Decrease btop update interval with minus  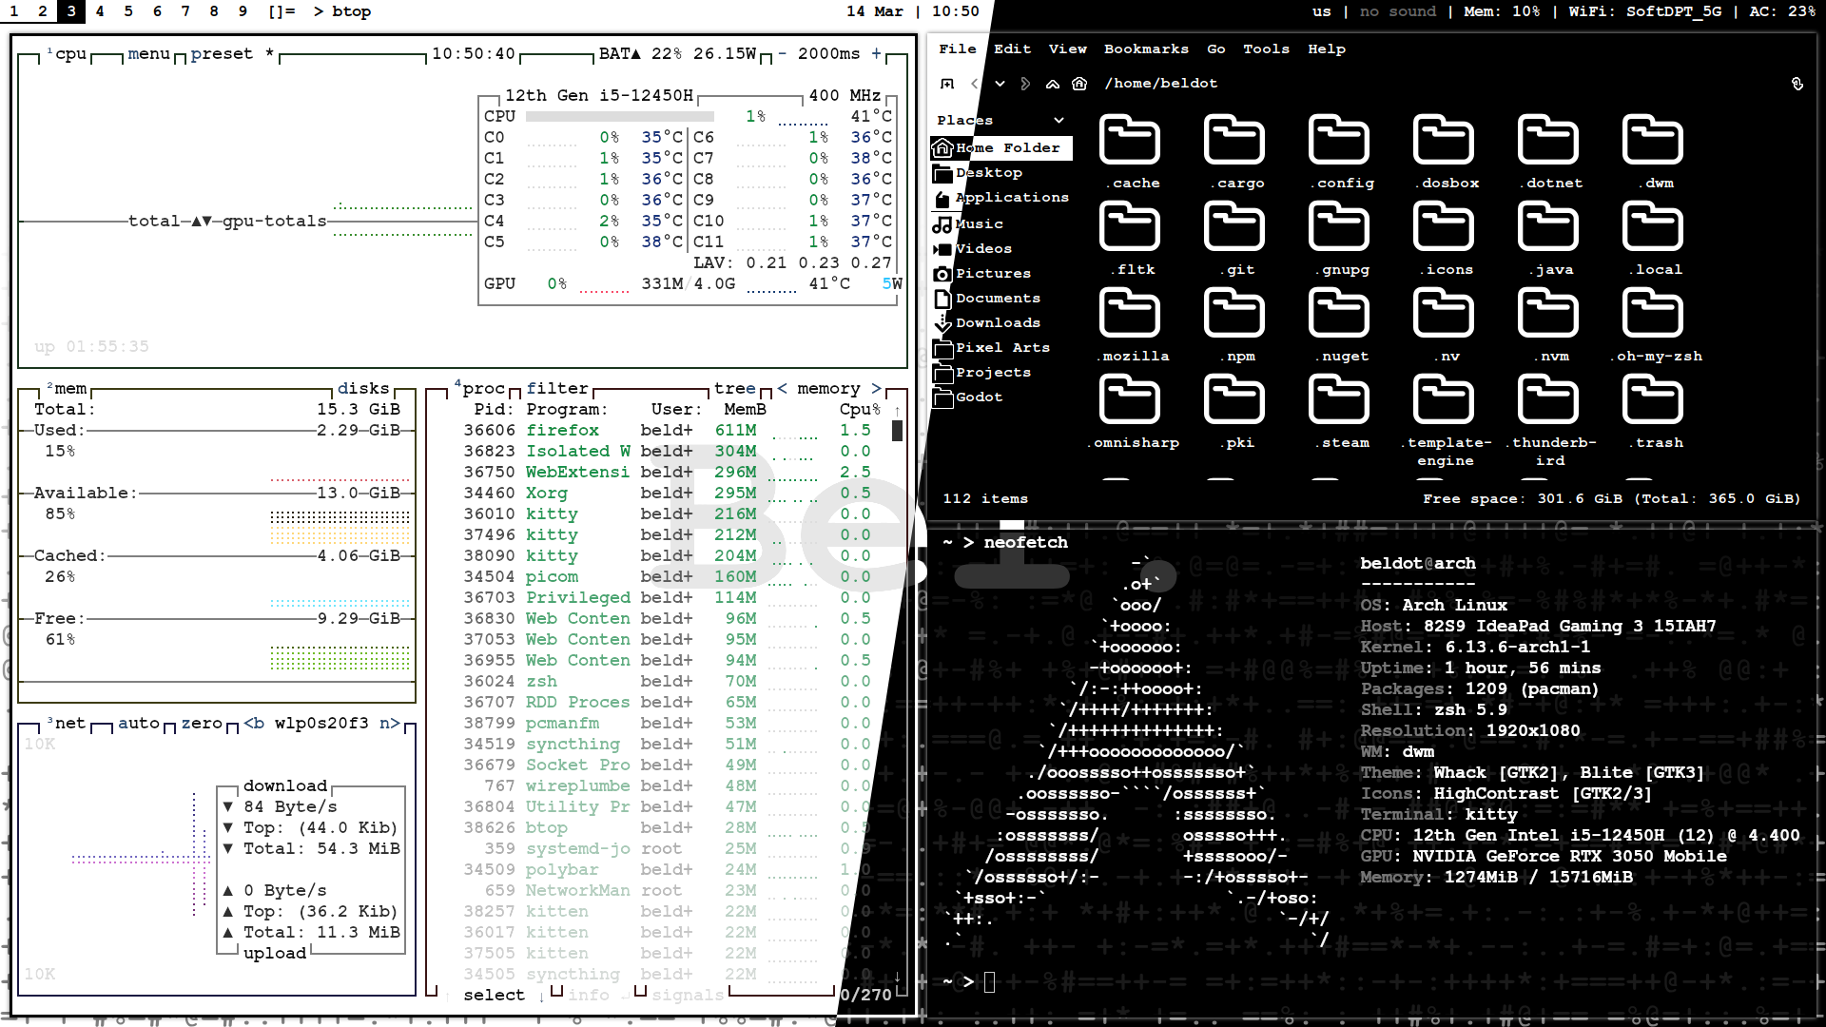pyautogui.click(x=782, y=54)
